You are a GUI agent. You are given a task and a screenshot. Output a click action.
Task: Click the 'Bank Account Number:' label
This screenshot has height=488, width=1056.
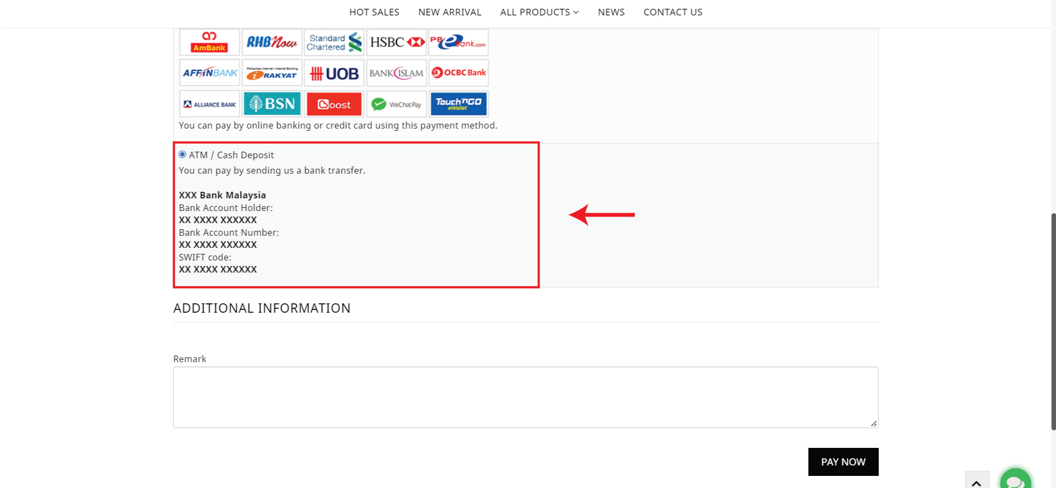[x=229, y=232]
